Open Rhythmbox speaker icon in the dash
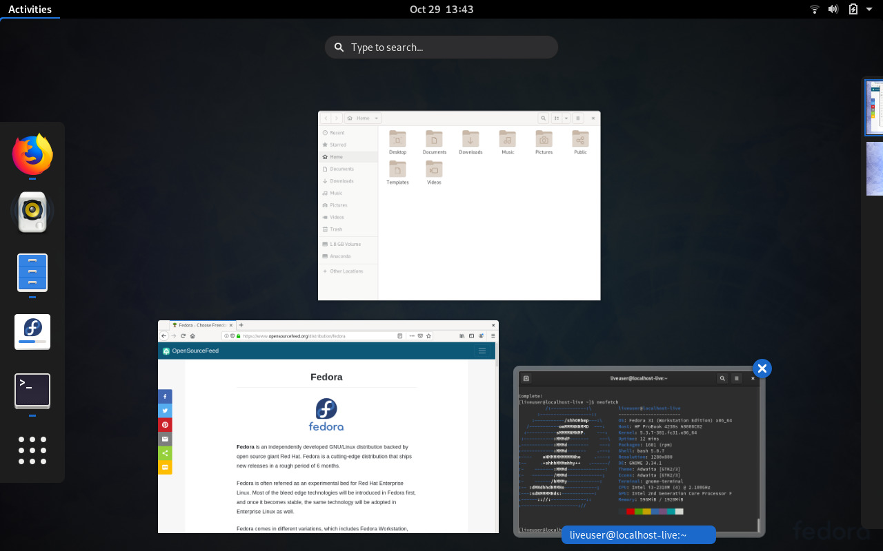Screen dimensions: 883x551 32,213
